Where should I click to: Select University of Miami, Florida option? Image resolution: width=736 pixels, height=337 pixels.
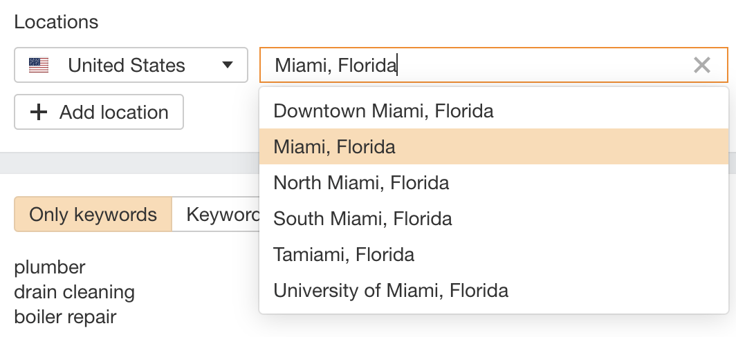pyautogui.click(x=494, y=290)
